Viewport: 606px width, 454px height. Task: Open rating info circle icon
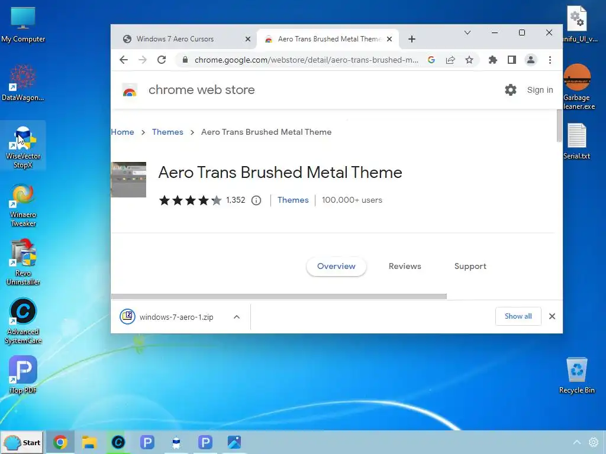[x=256, y=200]
